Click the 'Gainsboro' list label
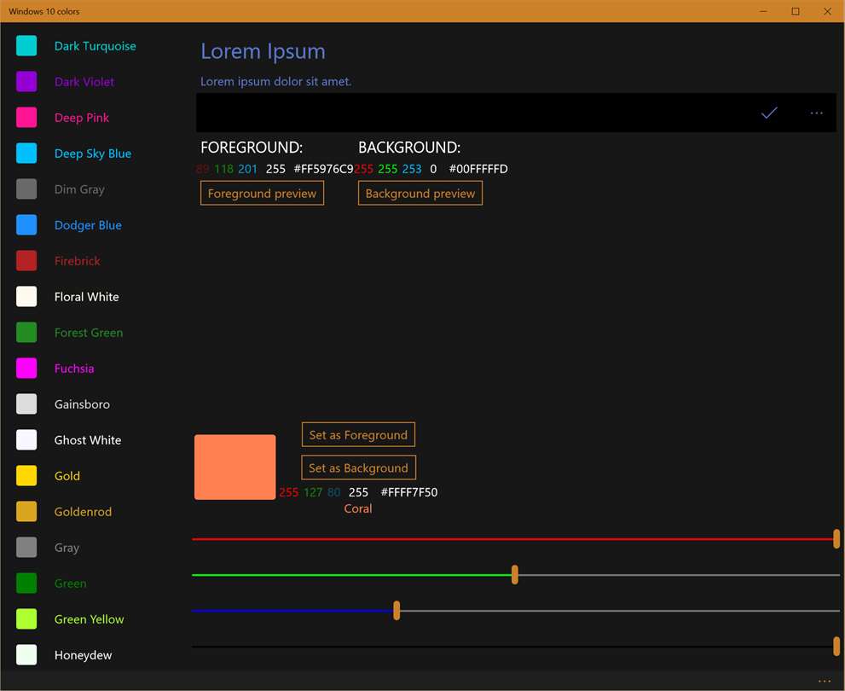This screenshot has width=845, height=691. tap(82, 404)
